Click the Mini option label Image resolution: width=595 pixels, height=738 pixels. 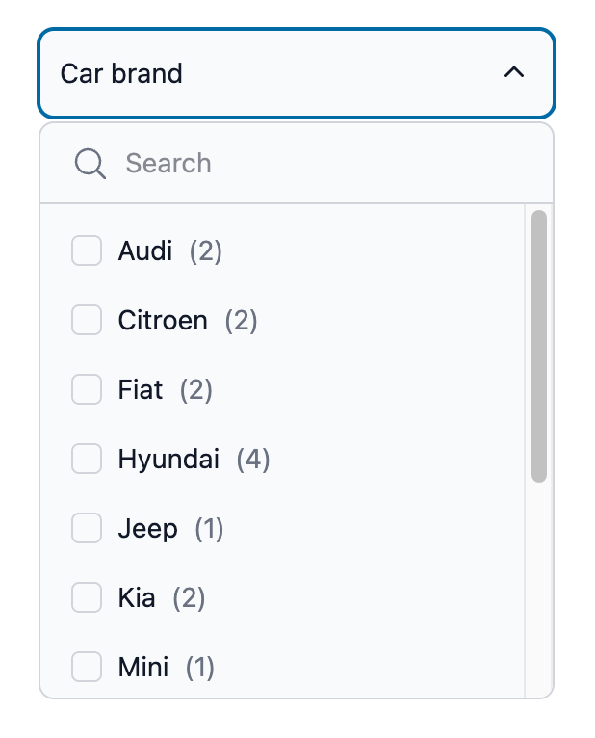coord(143,668)
